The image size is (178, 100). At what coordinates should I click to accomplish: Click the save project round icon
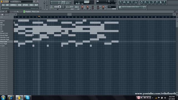pos(145,2)
